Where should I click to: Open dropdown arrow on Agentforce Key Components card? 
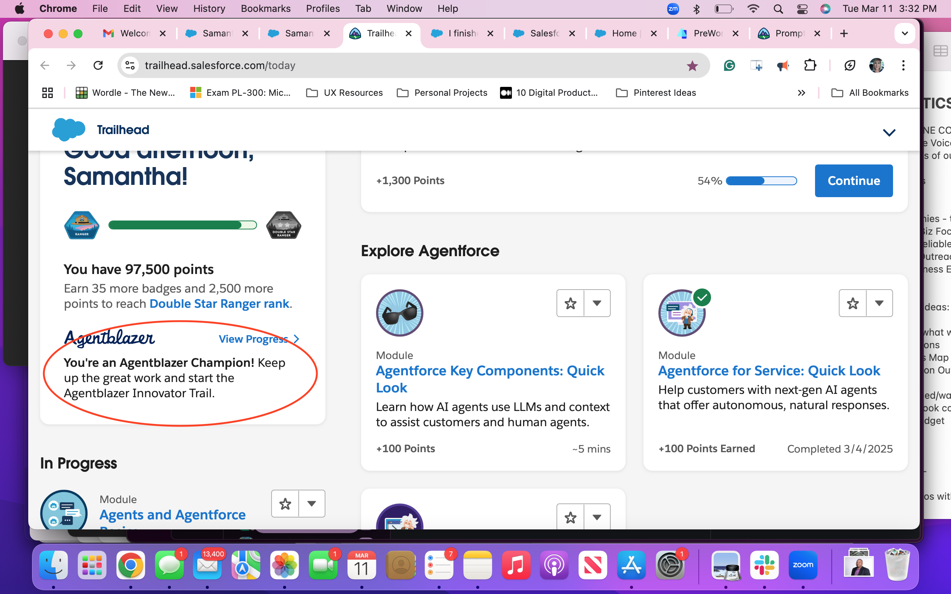pyautogui.click(x=597, y=303)
